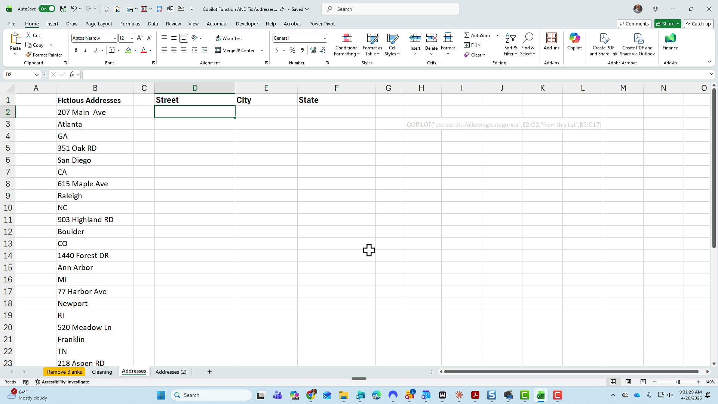The width and height of the screenshot is (718, 404).
Task: Click the Percent Style icon
Action: tap(292, 50)
